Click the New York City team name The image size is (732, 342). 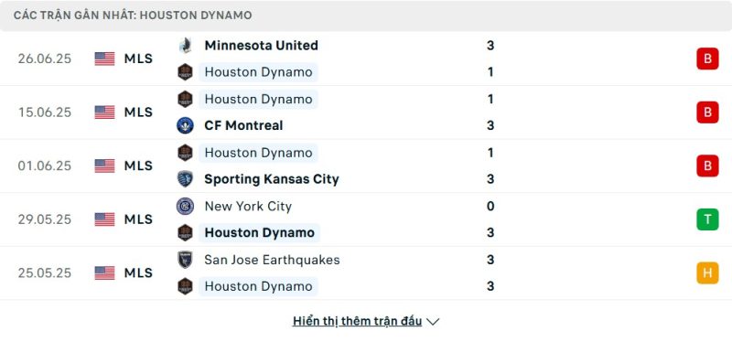point(248,207)
